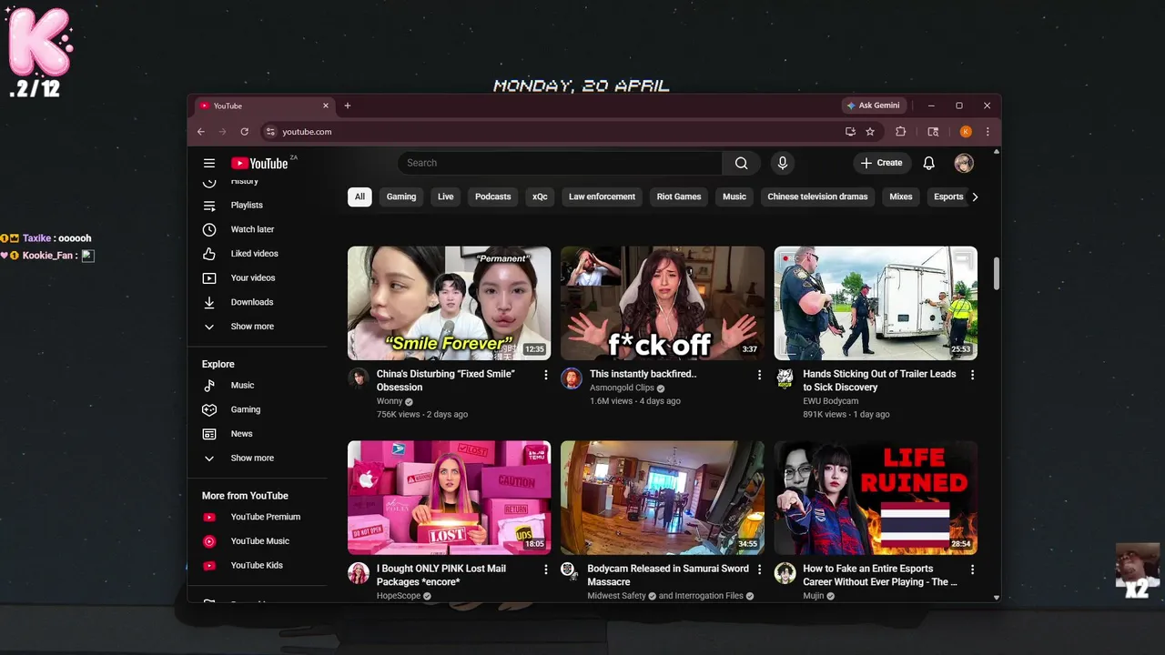
Task: Click the search magnifier button
Action: tap(742, 163)
